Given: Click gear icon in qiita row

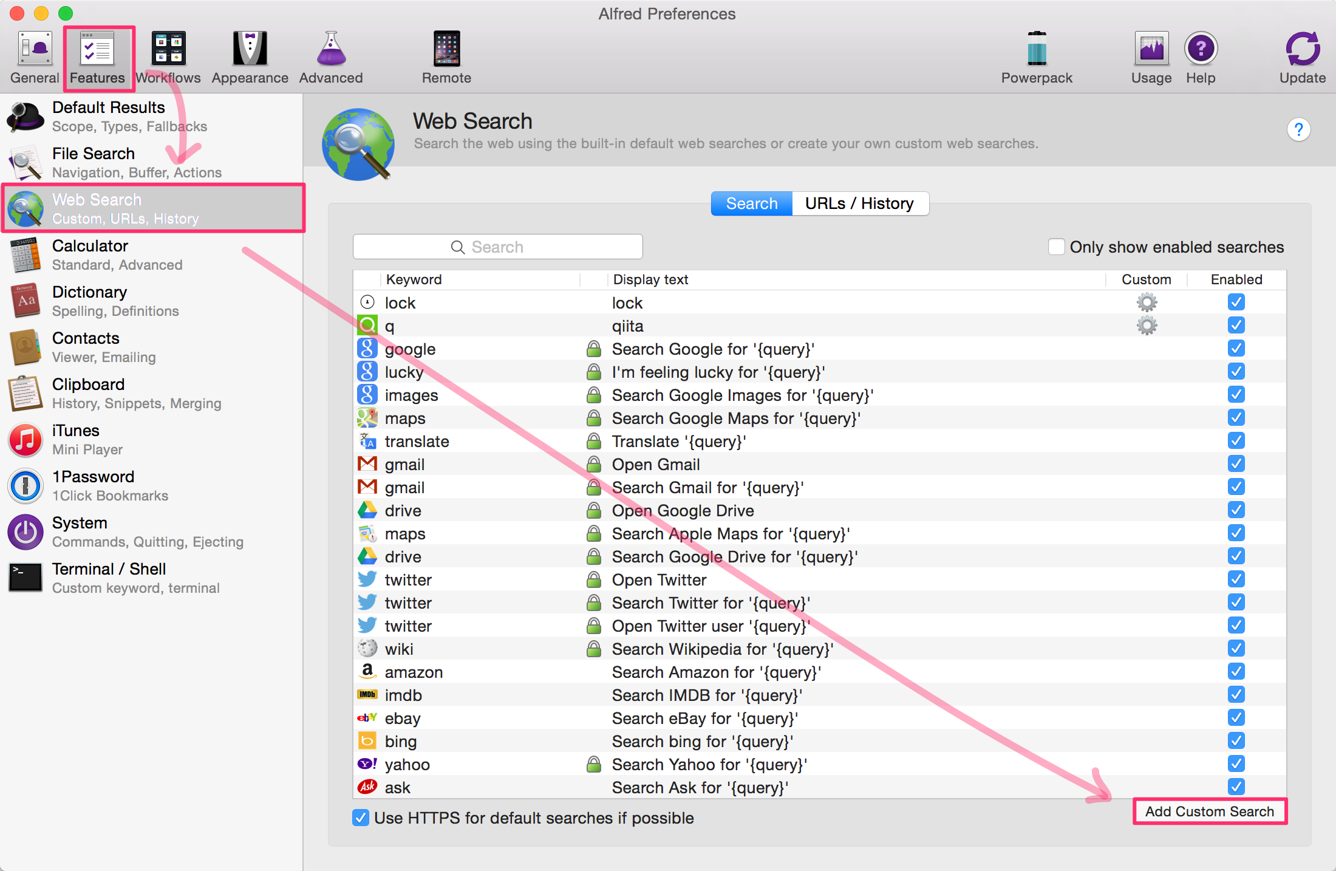Looking at the screenshot, I should (x=1147, y=326).
